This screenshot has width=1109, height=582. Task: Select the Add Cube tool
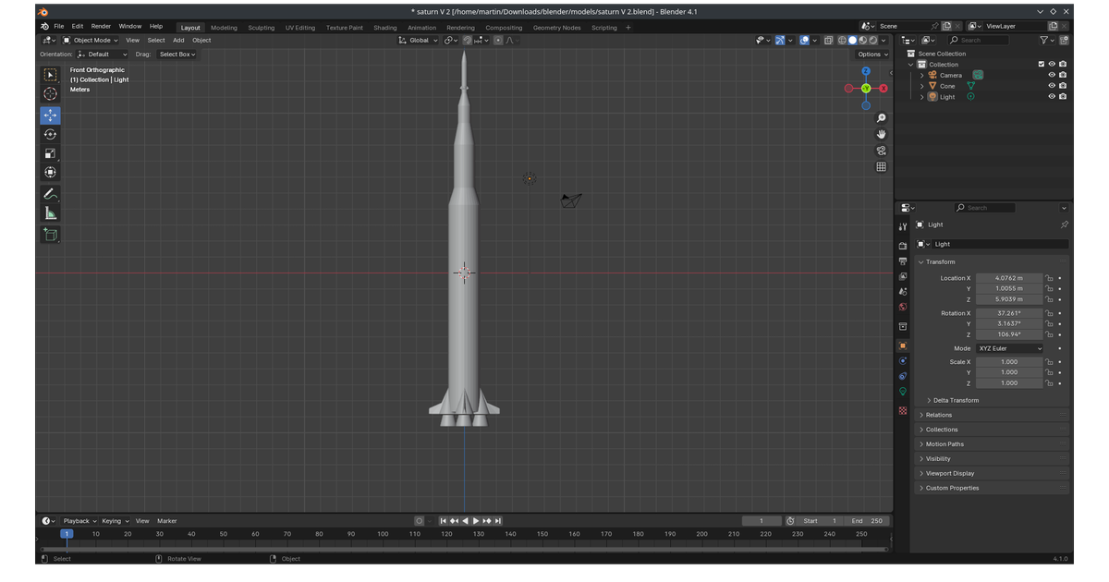pos(50,234)
